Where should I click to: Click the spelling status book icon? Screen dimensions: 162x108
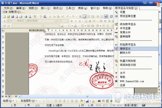[x=144, y=105]
